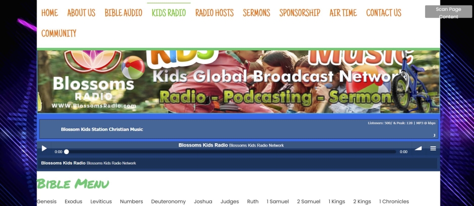The width and height of the screenshot is (474, 206).
Task: Open the COMMUNITY menu item
Action: tap(59, 34)
